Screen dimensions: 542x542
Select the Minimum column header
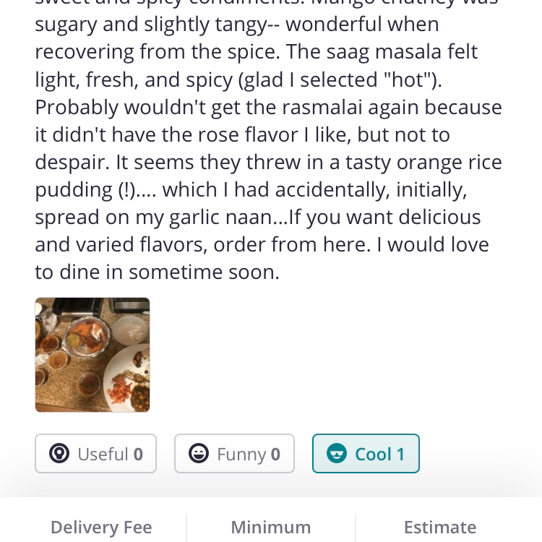271,528
